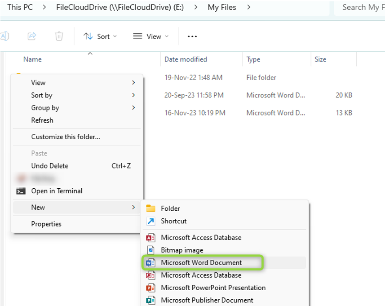This screenshot has width=385, height=306.
Task: Create a new Microsoft PowerPoint Presentation
Action: click(x=225, y=288)
